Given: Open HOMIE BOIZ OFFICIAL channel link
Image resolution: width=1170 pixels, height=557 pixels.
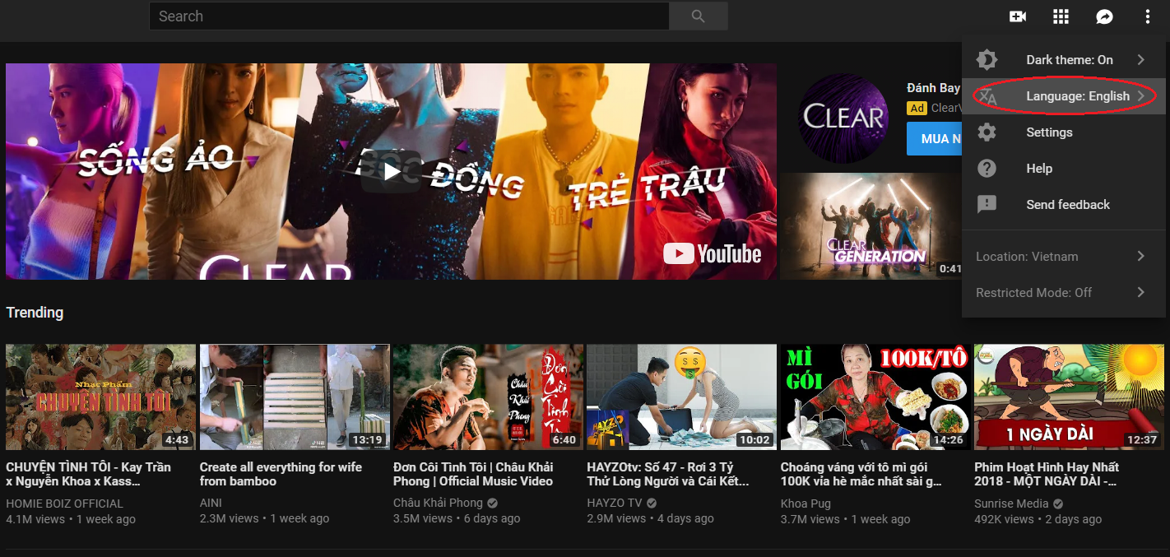Looking at the screenshot, I should click(64, 504).
